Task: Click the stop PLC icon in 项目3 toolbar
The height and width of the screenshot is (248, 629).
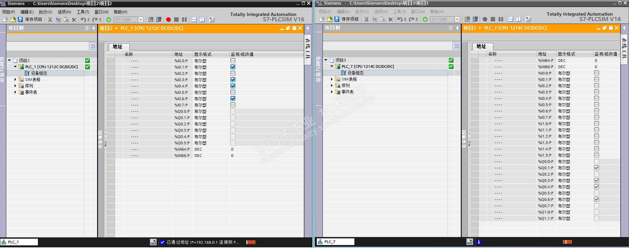Action: click(475, 19)
